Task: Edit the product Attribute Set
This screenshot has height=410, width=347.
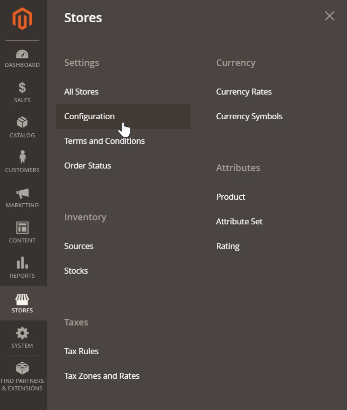Action: [x=239, y=221]
